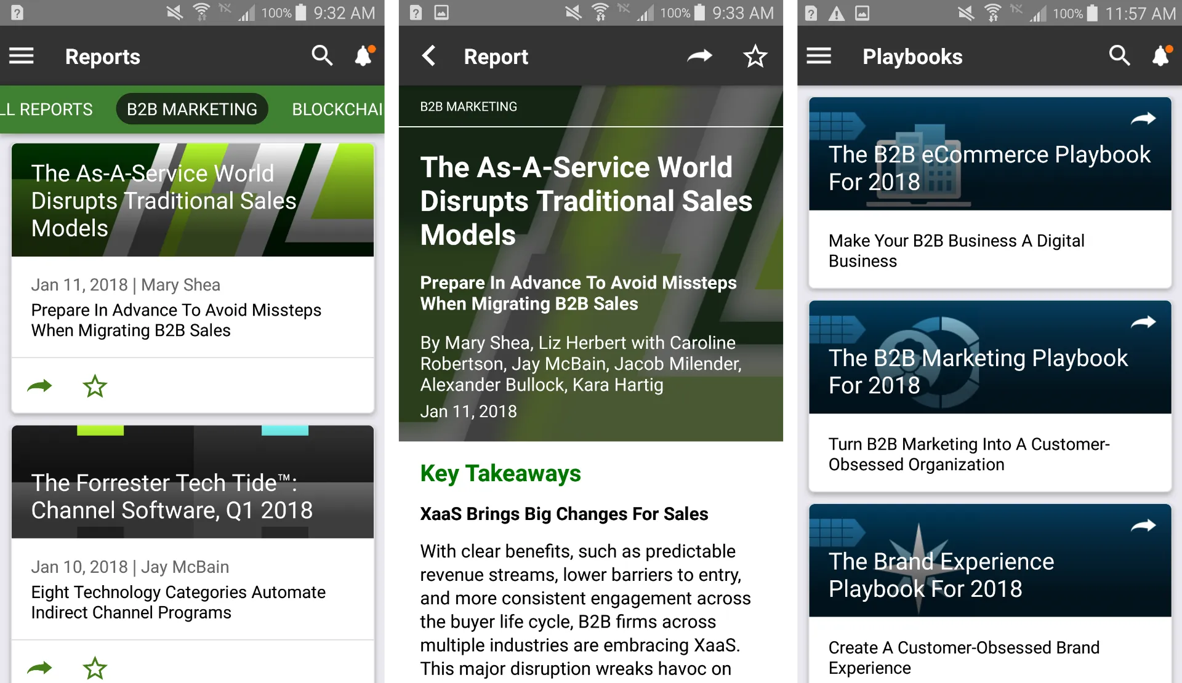Open notifications bell on Playbooks screen
The image size is (1182, 683).
1162,56
